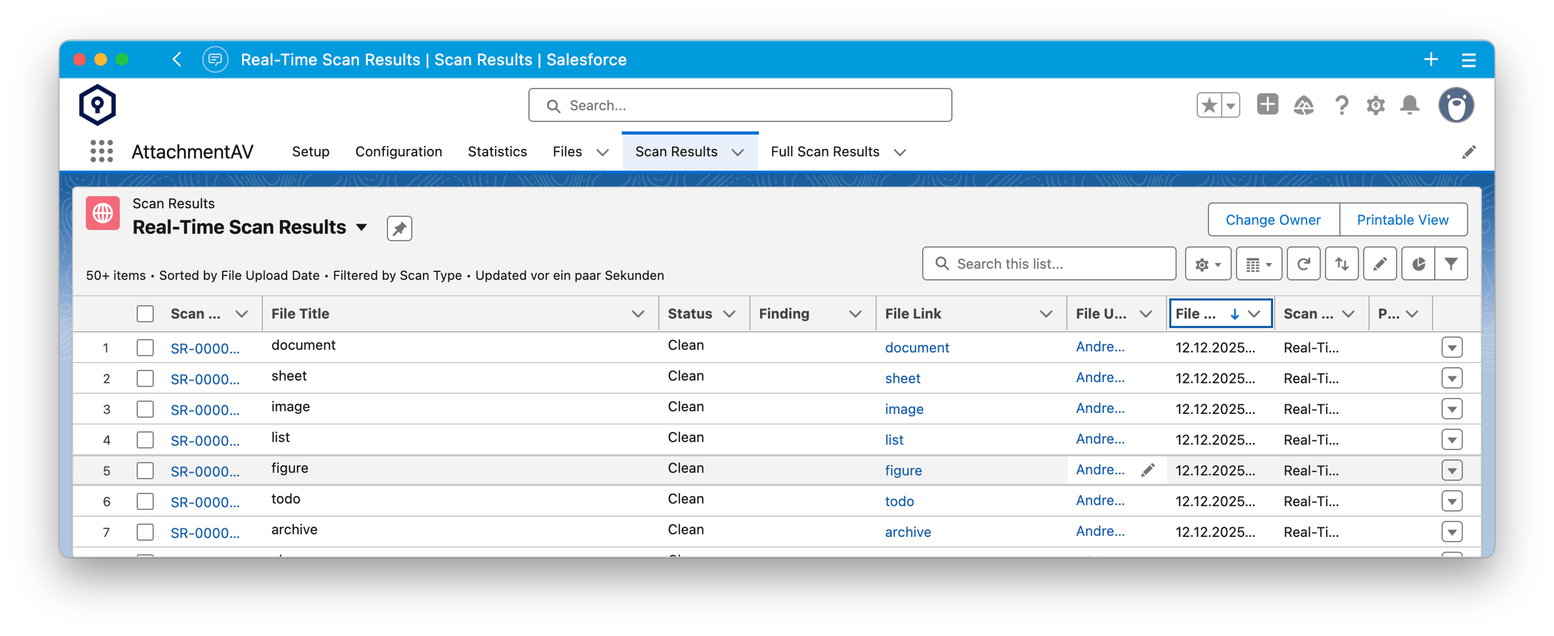The image size is (1554, 636).
Task: Open the sheet file link
Action: [x=903, y=378]
